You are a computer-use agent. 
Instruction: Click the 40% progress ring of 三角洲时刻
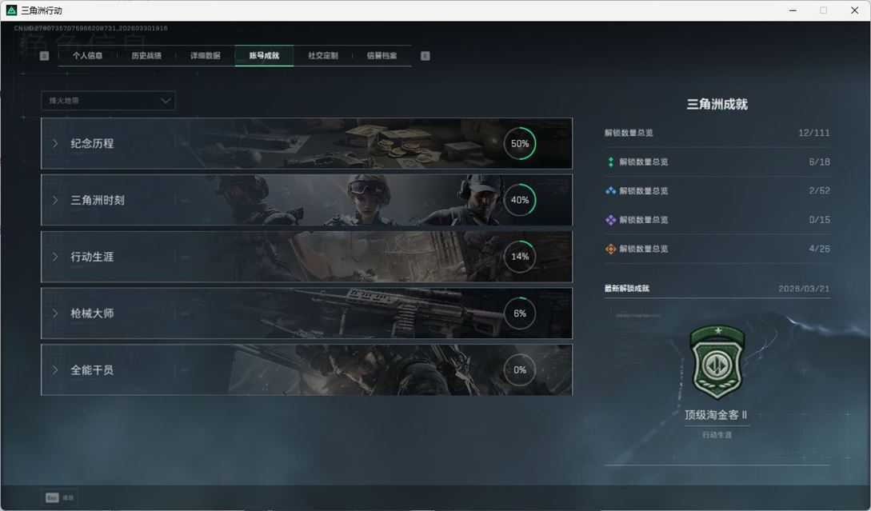tap(519, 200)
